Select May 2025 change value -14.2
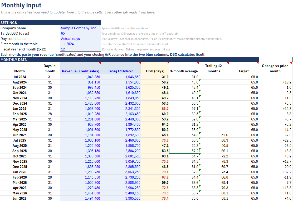The width and height of the screenshot is (293, 201). coord(276,130)
